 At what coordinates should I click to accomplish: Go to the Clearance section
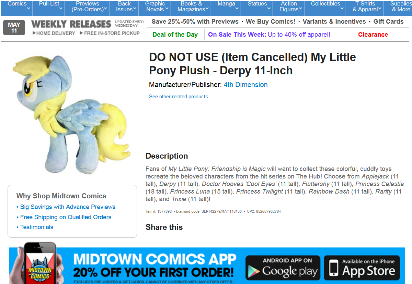pyautogui.click(x=373, y=35)
